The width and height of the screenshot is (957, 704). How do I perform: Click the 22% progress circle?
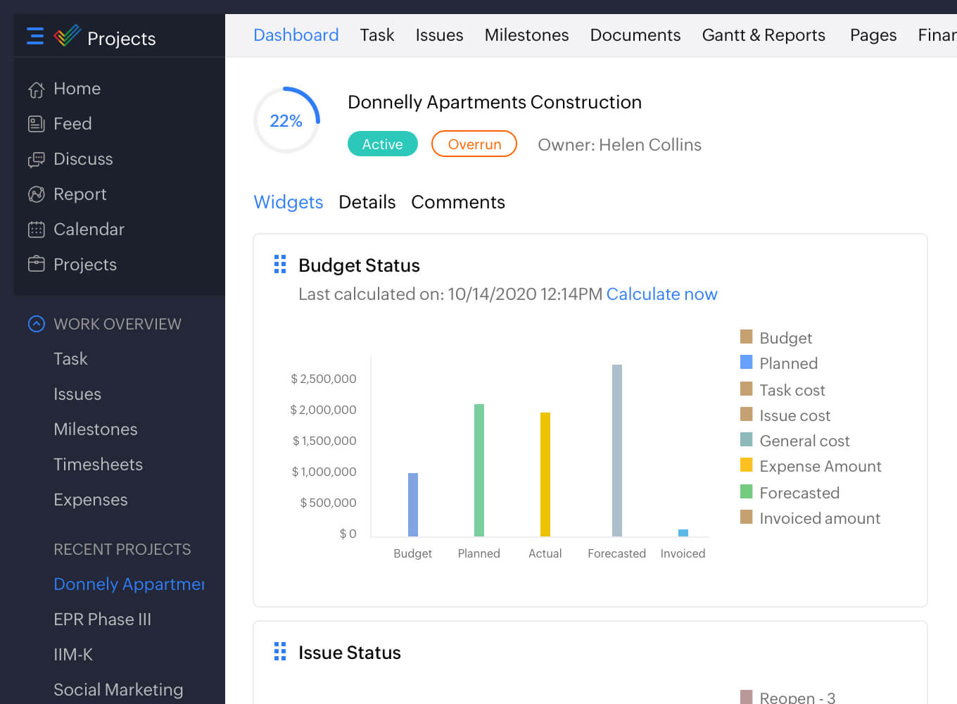pos(286,120)
